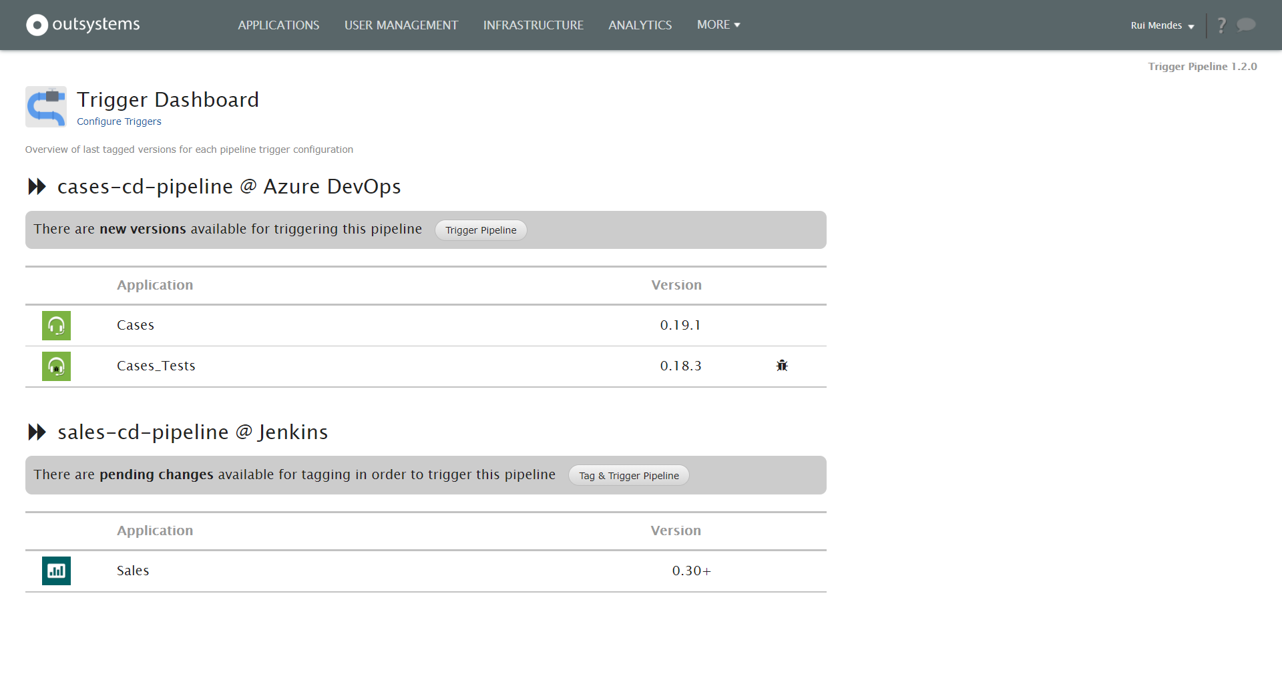Click the Cases application headset icon

[x=56, y=326]
